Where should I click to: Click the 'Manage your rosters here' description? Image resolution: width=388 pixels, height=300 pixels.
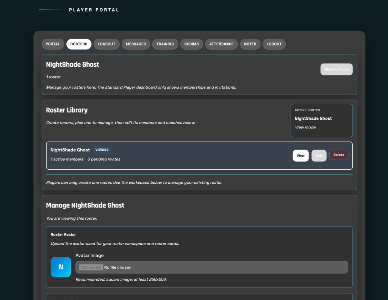pos(141,87)
